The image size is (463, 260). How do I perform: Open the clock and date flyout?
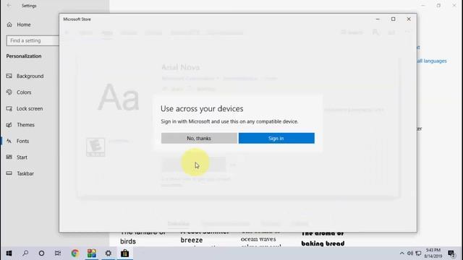(433, 253)
